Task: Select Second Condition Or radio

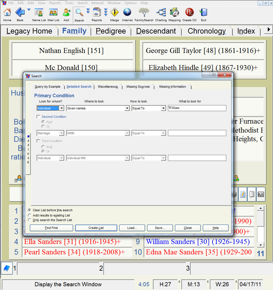Action: (43, 126)
